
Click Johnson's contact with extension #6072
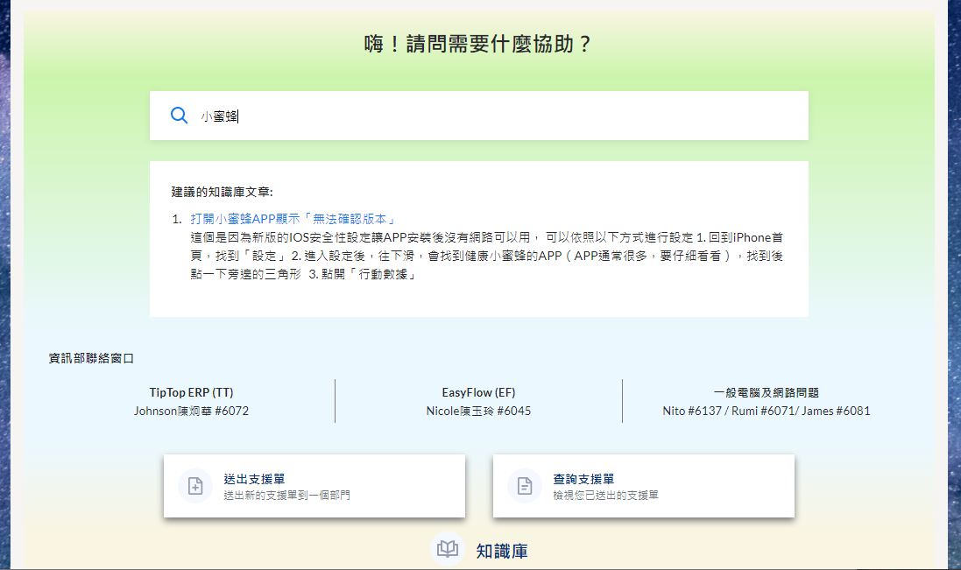click(191, 411)
